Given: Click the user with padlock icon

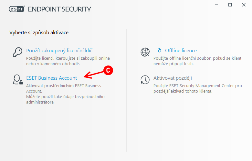Looking at the screenshot, I should [x=18, y=79].
